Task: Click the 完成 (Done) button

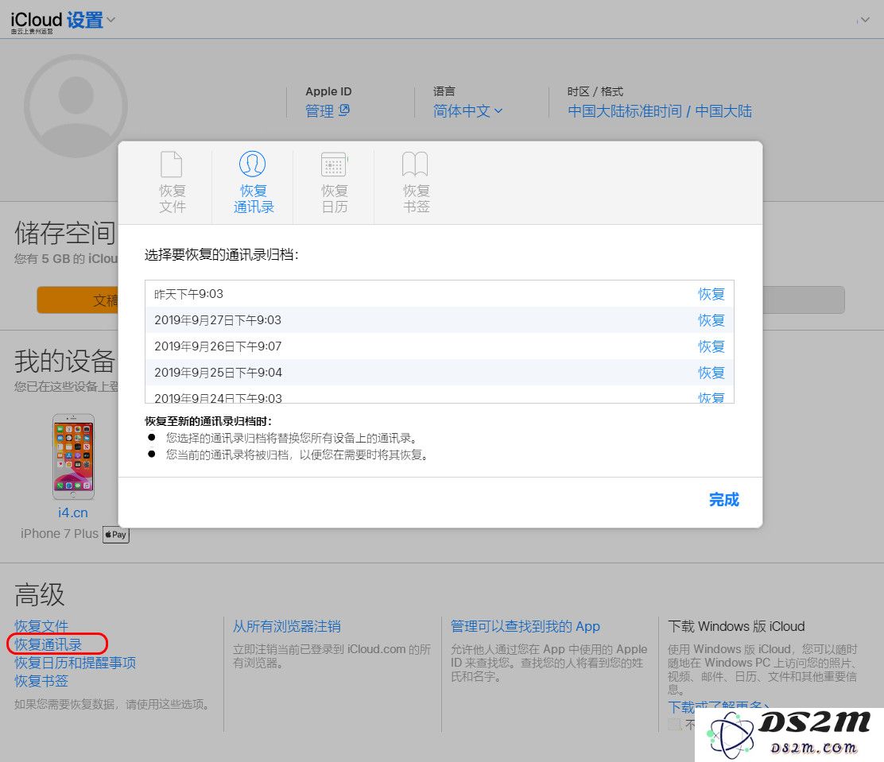Action: pos(724,500)
